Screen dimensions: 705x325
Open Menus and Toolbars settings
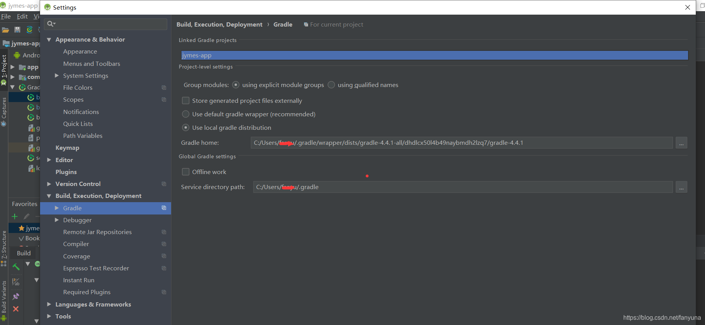[92, 64]
